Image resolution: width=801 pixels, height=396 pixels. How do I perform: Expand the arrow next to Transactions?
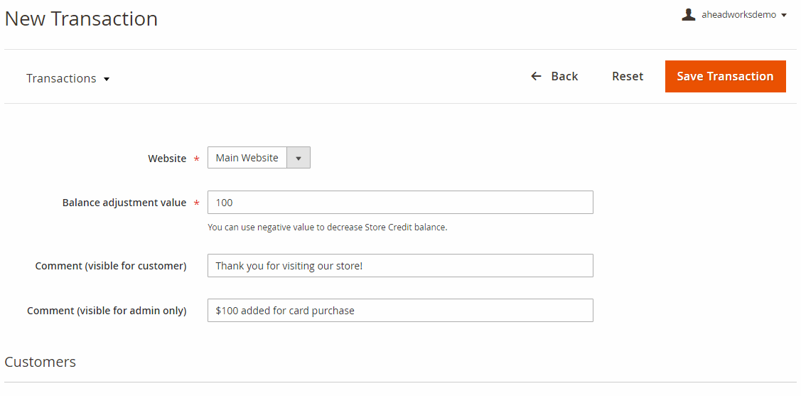[107, 79]
